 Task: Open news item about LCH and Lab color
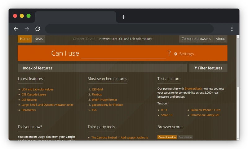pyautogui.click(x=126, y=39)
